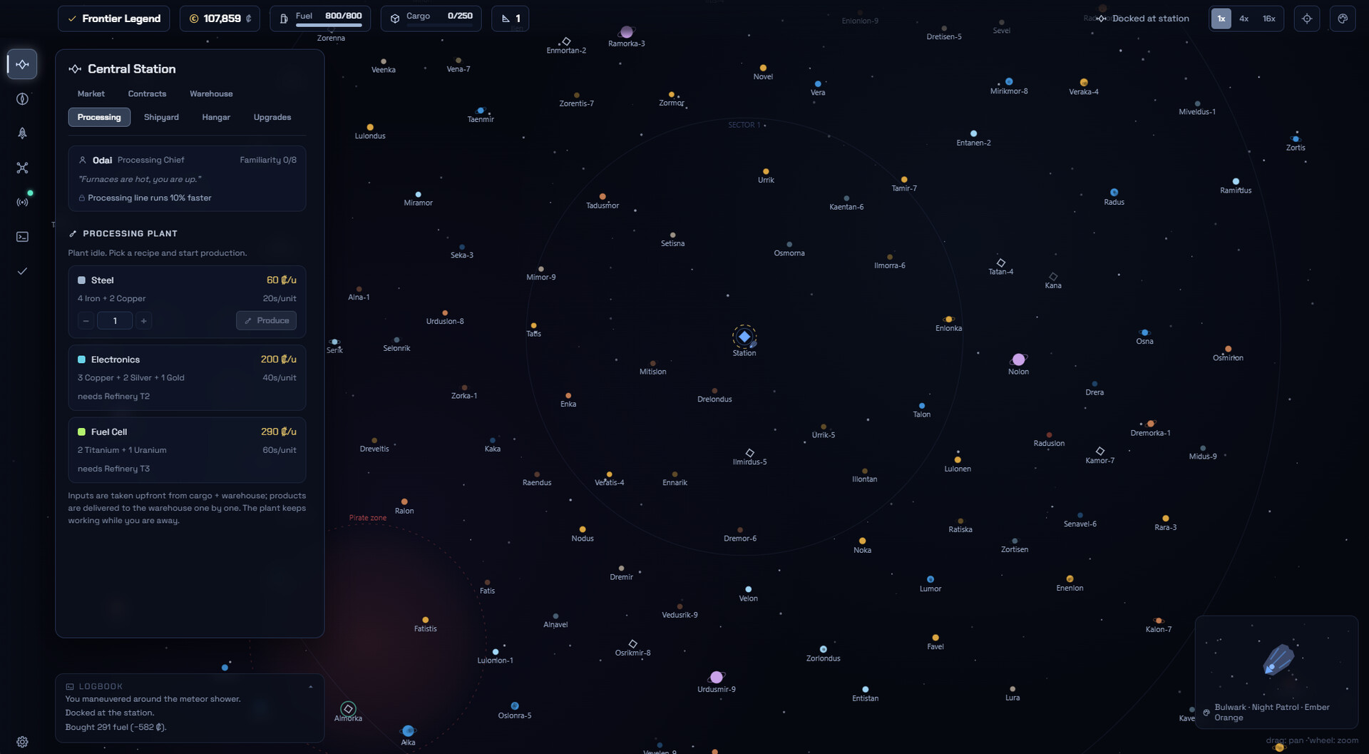1369x754 pixels.
Task: Set game speed to 4x
Action: pyautogui.click(x=1244, y=19)
